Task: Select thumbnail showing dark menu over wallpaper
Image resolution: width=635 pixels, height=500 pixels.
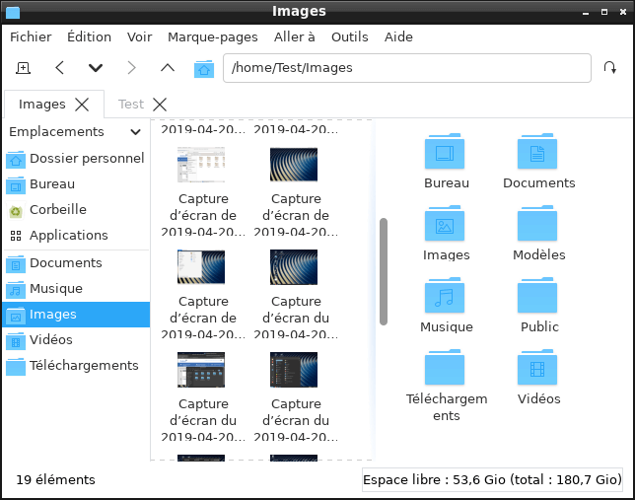Action: 294,370
